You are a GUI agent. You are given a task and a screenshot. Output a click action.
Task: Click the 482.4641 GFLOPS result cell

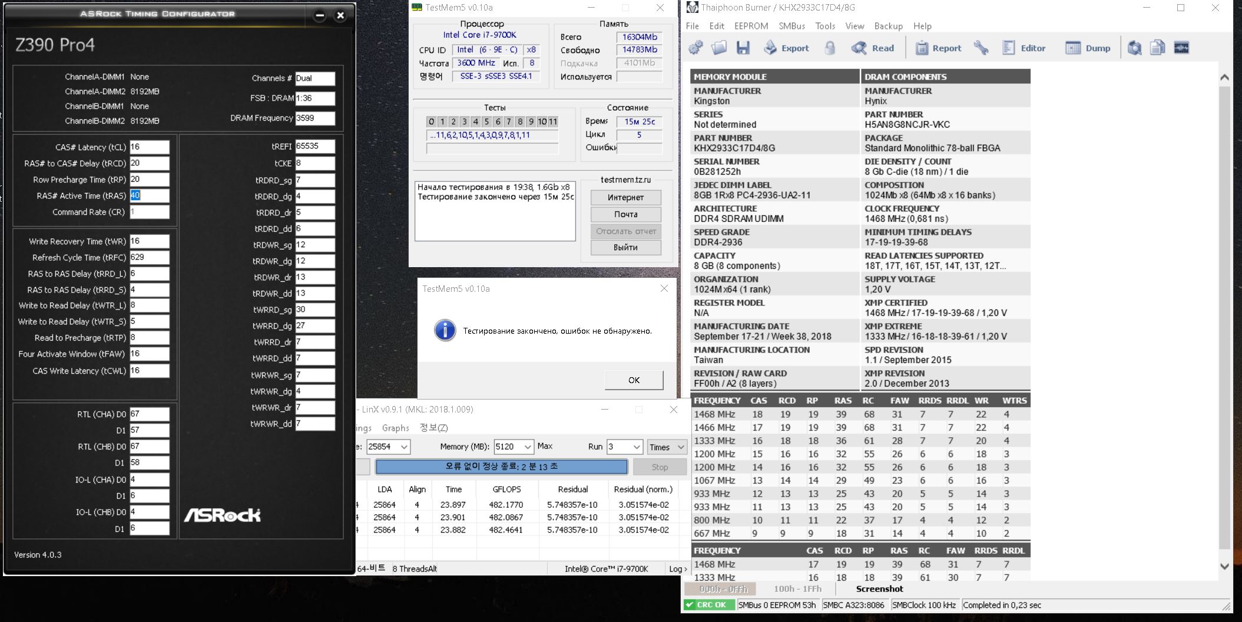[506, 530]
